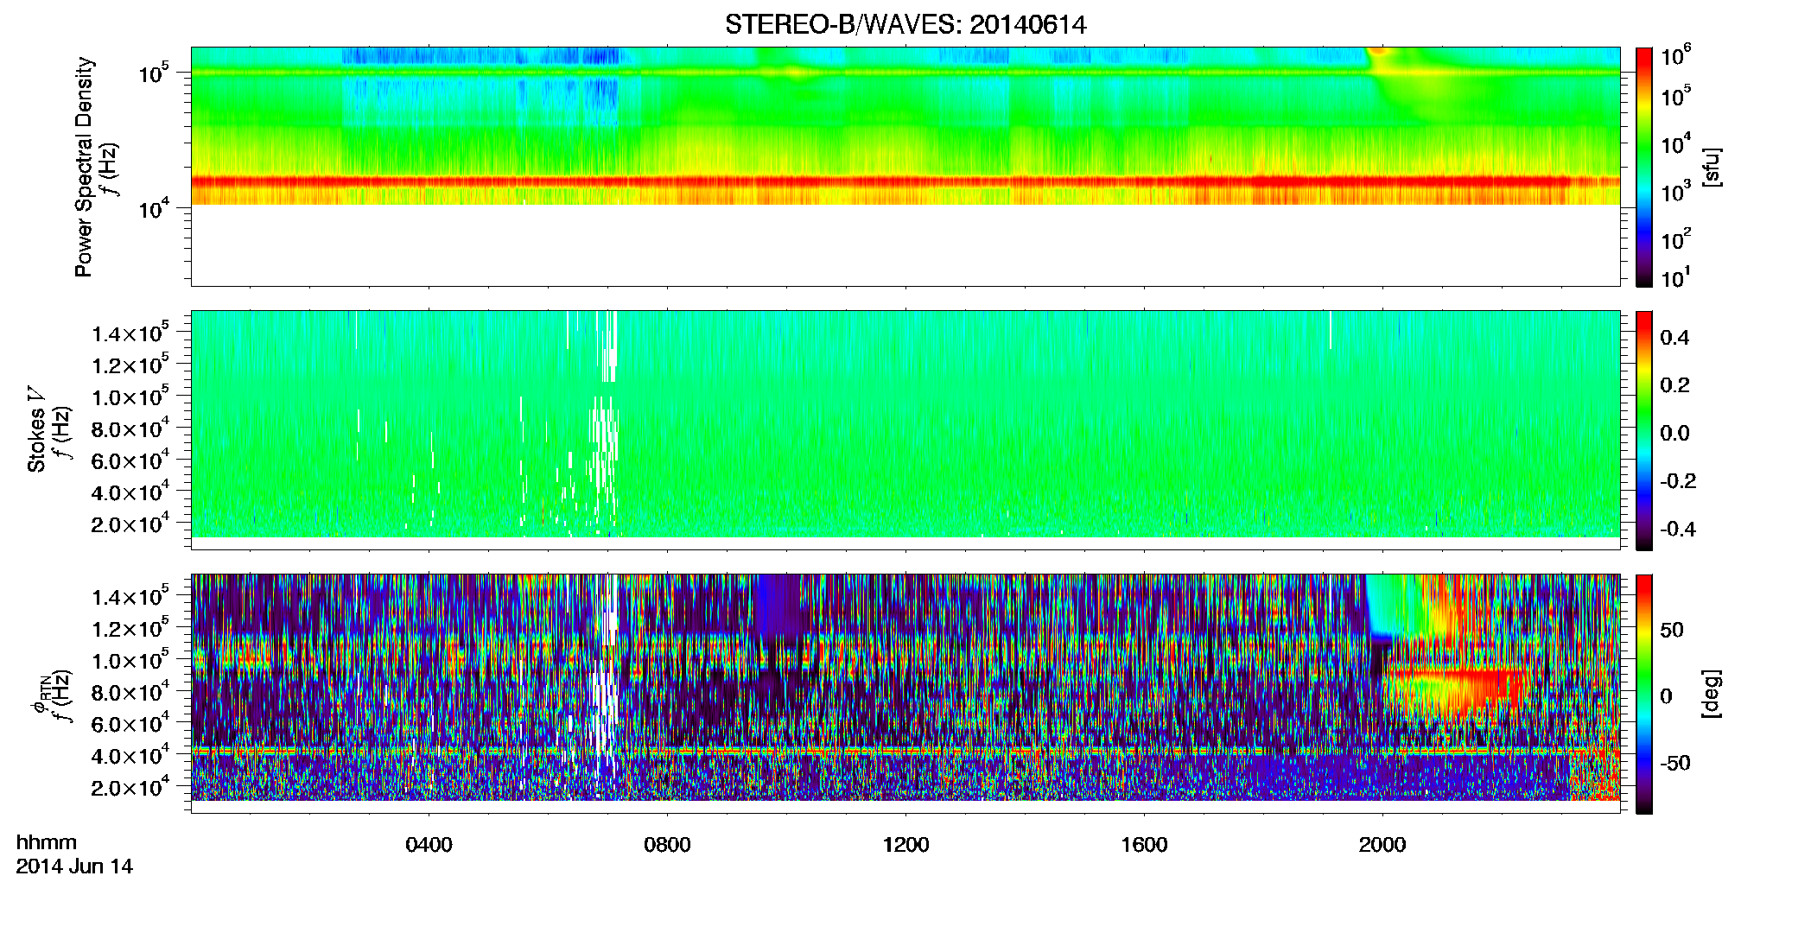Click the [sfu] colorbar unit label
This screenshot has height=933, width=1811.
1711,167
